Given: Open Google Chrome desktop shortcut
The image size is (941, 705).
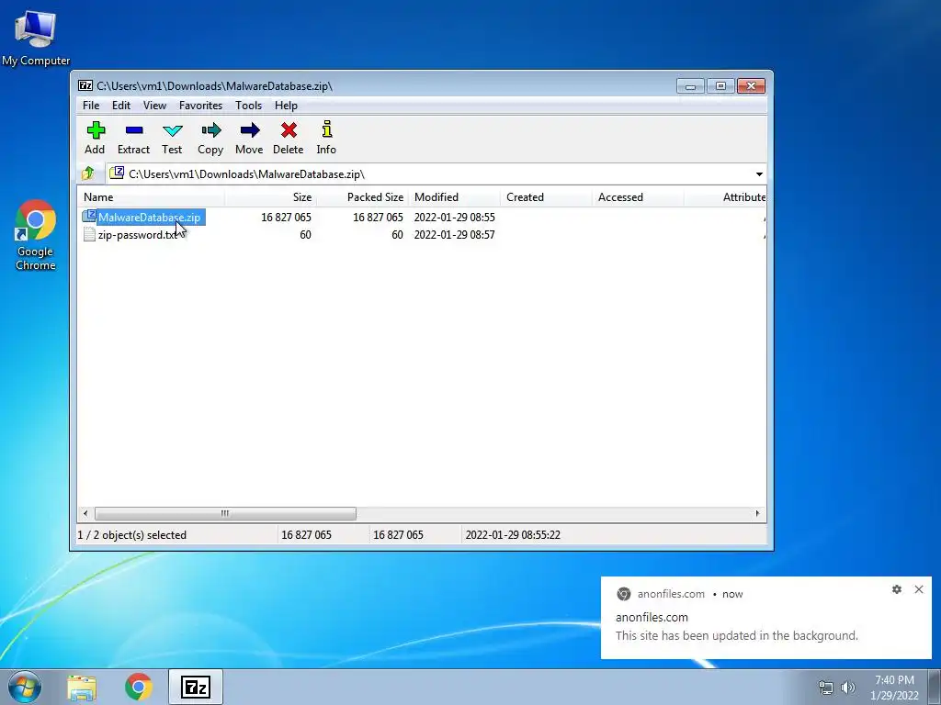Looking at the screenshot, I should pos(36,235).
